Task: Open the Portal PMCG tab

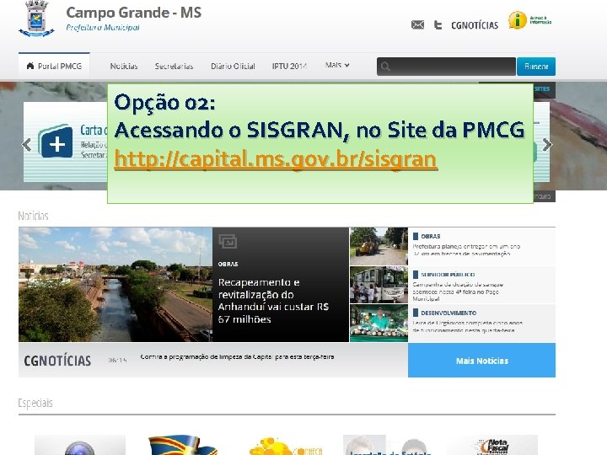Action: coord(54,66)
